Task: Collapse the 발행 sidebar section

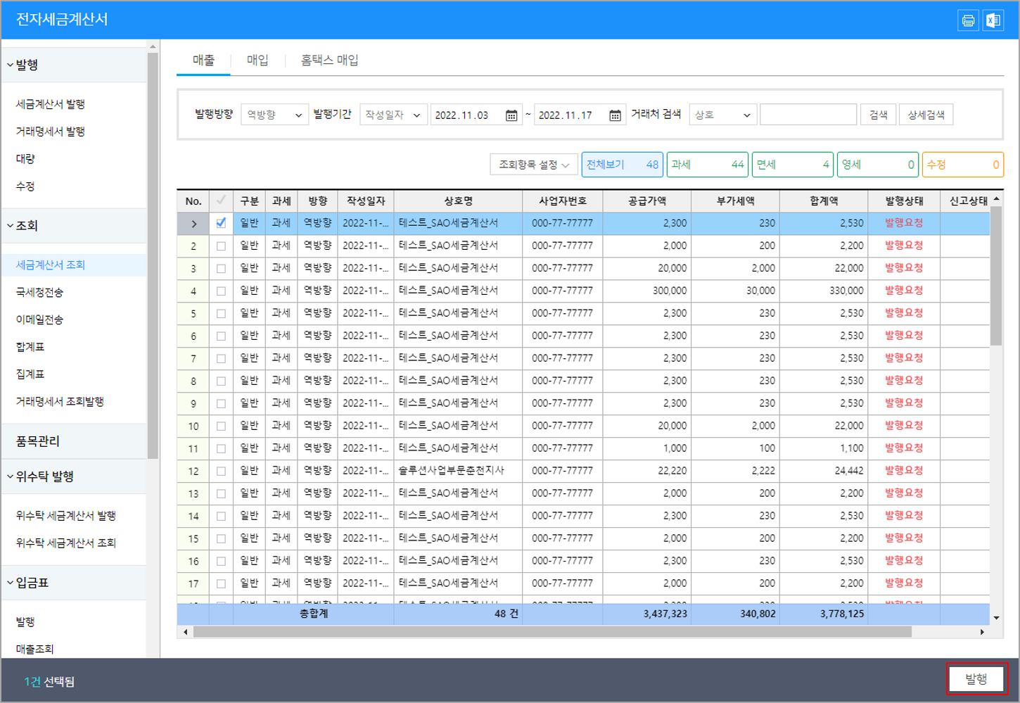Action: [x=27, y=65]
